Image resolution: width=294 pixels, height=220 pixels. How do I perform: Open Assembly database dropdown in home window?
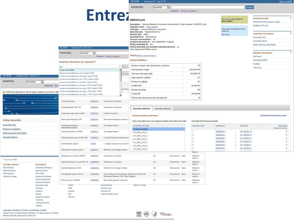click(34, 82)
